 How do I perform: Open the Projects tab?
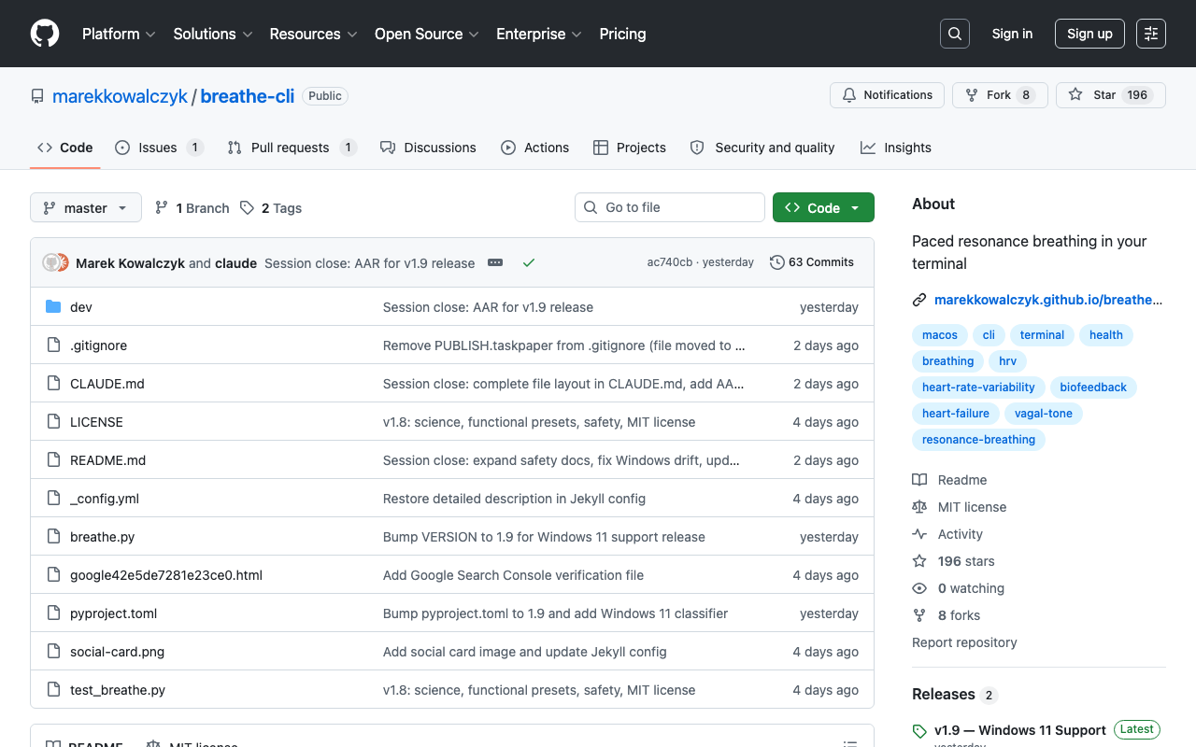(630, 148)
